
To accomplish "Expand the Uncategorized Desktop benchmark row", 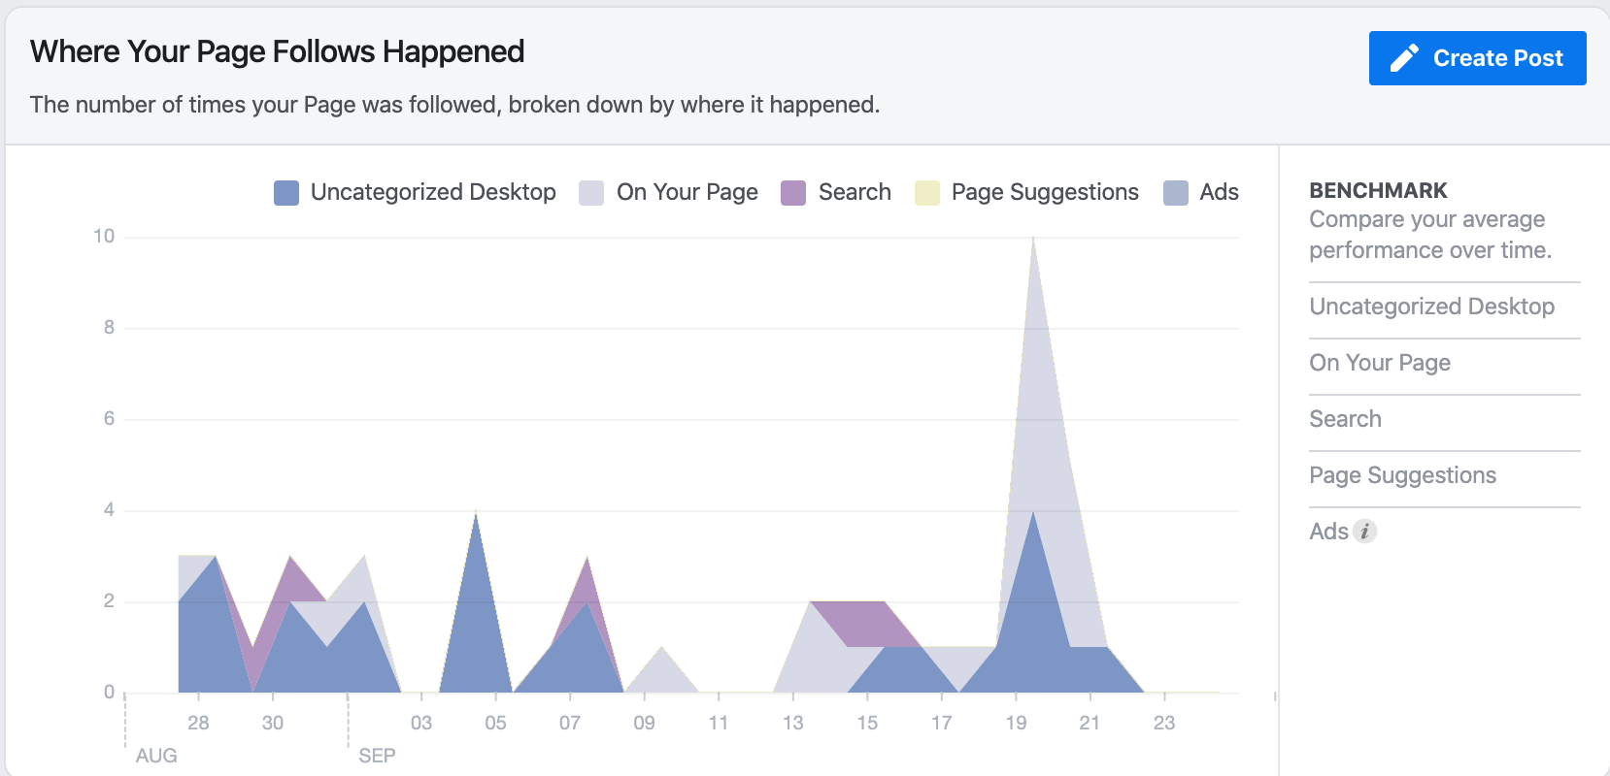I will 1431,307.
